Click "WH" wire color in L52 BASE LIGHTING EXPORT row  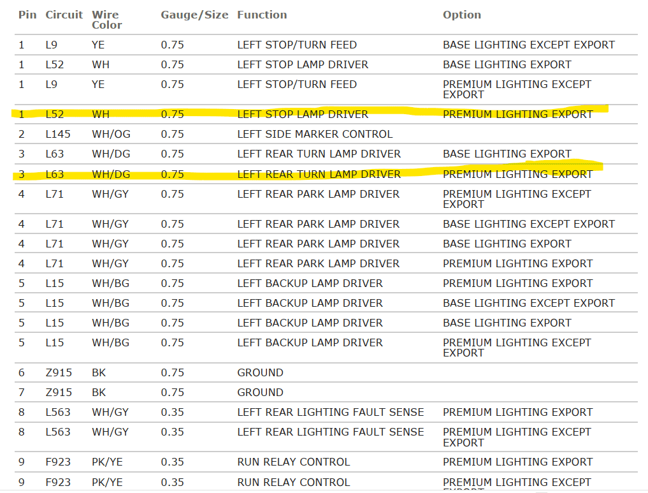click(x=101, y=64)
